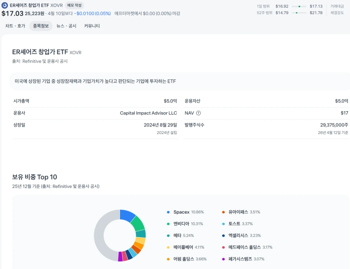Click the $17.13 daily high value
The height and width of the screenshot is (269, 350).
tap(316, 7)
